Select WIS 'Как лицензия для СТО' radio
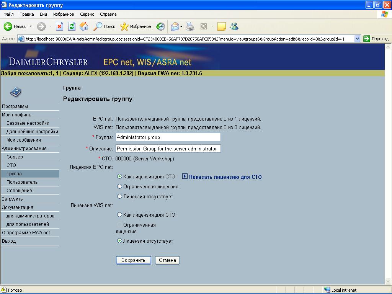Screen dimensions: 392x294 tap(119, 215)
